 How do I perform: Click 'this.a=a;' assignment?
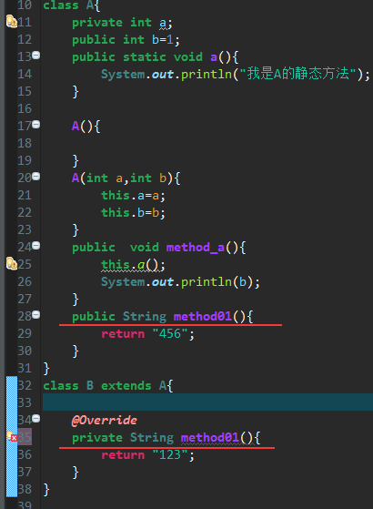(133, 196)
